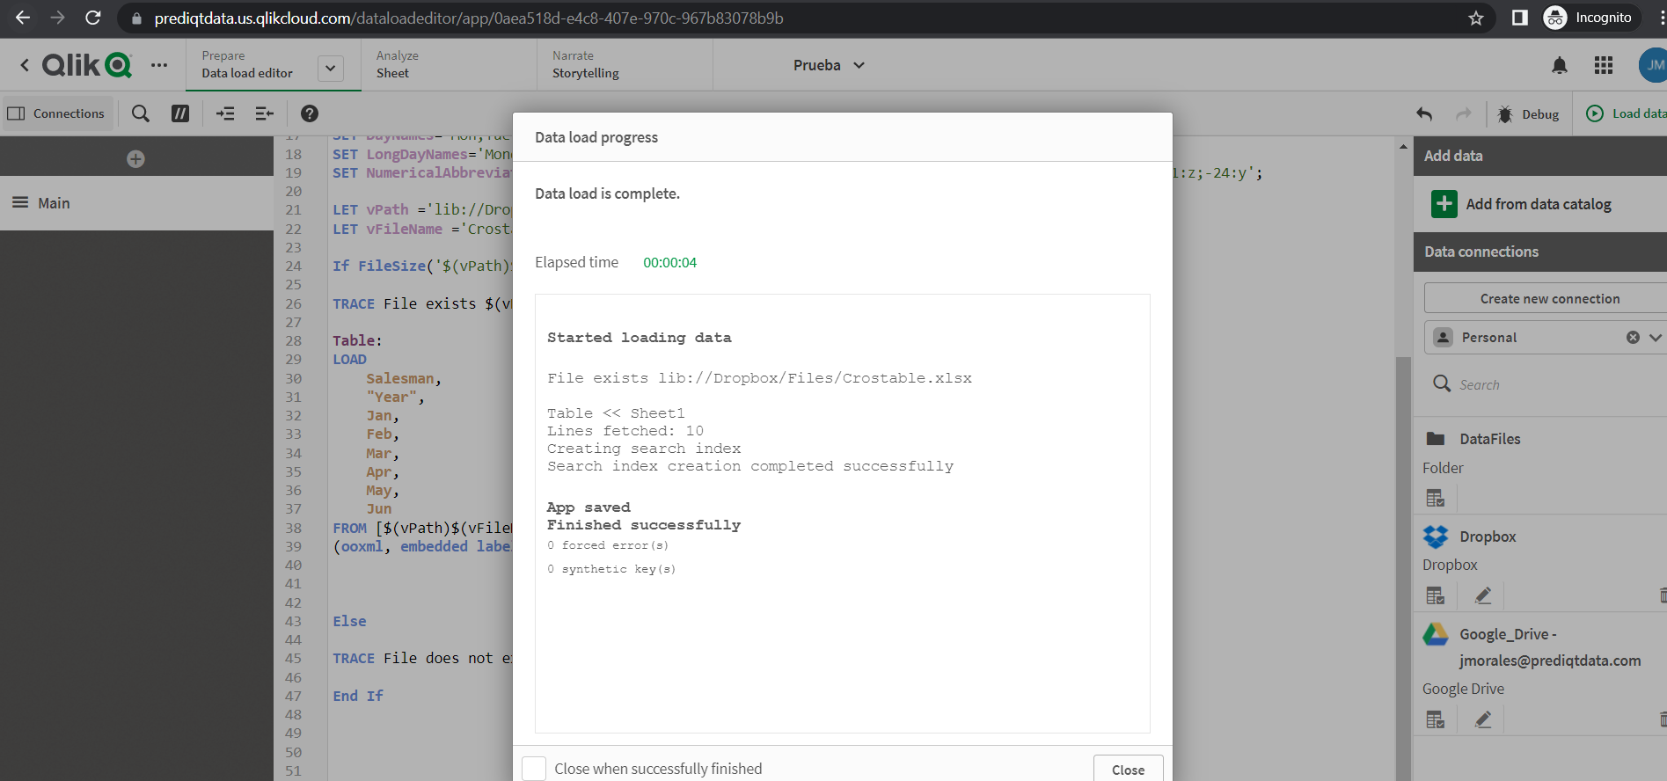Click the Salesman field in script
This screenshot has height=781, width=1667.
(x=400, y=378)
